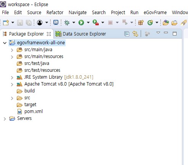Open dropdown next to black profile icon
This screenshot has width=188, height=165.
[x=47, y=23]
